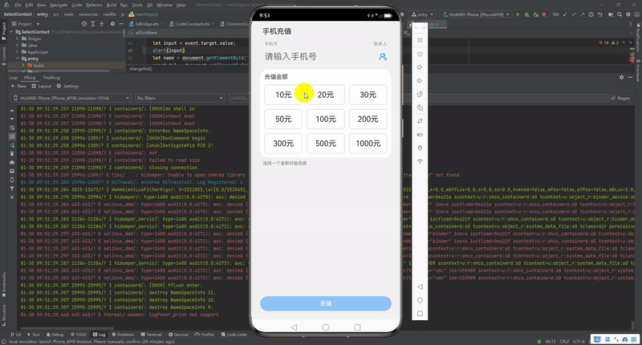Click the select opened file target icon
This screenshot has width=642, height=345.
tap(84, 24)
